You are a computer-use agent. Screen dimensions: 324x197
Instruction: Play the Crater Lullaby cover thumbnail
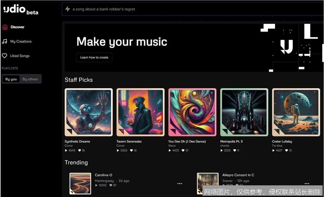[296, 112]
